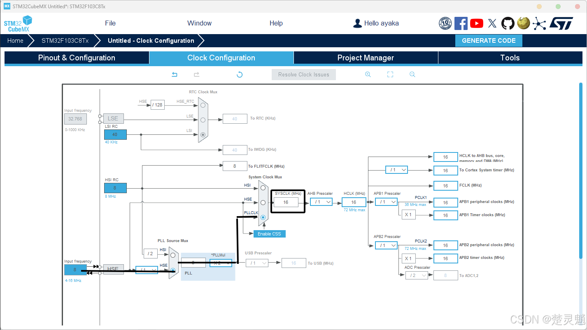The image size is (587, 330).
Task: Select HSE in the PLL Source Mux
Action: (x=173, y=270)
